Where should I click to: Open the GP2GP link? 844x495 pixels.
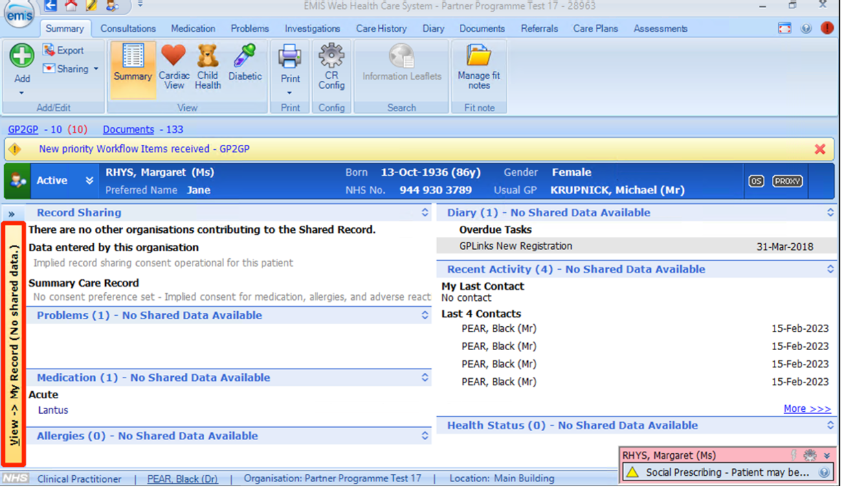(23, 130)
